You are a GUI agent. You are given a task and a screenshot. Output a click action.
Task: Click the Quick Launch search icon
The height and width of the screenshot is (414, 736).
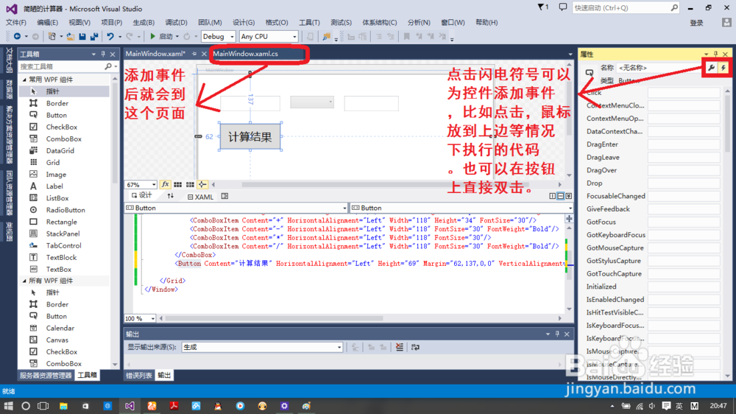pyautogui.click(x=674, y=7)
